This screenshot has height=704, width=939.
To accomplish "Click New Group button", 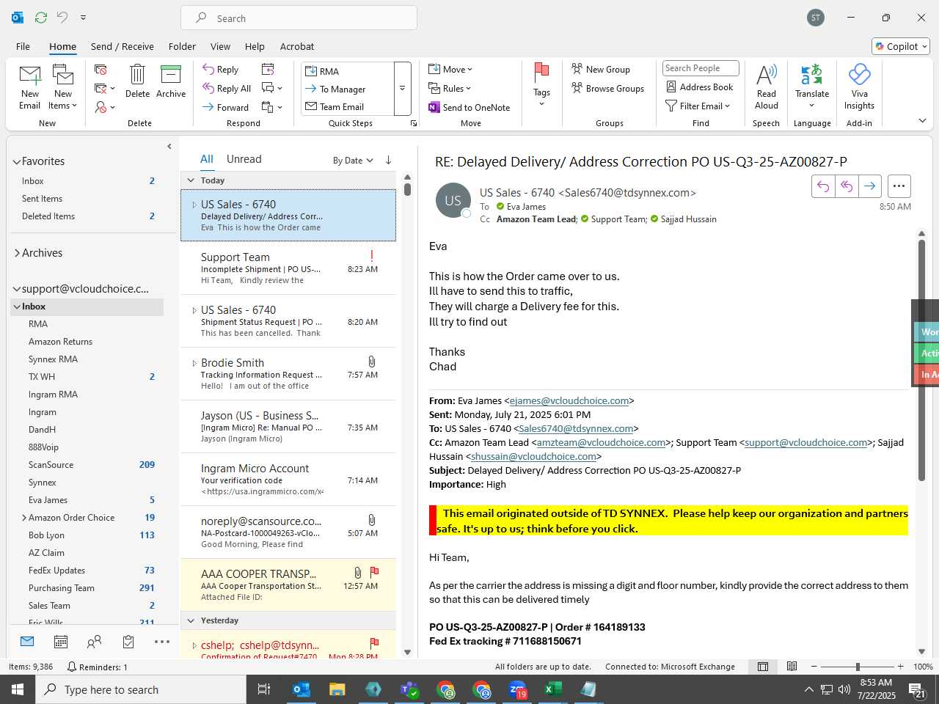I will [x=601, y=70].
